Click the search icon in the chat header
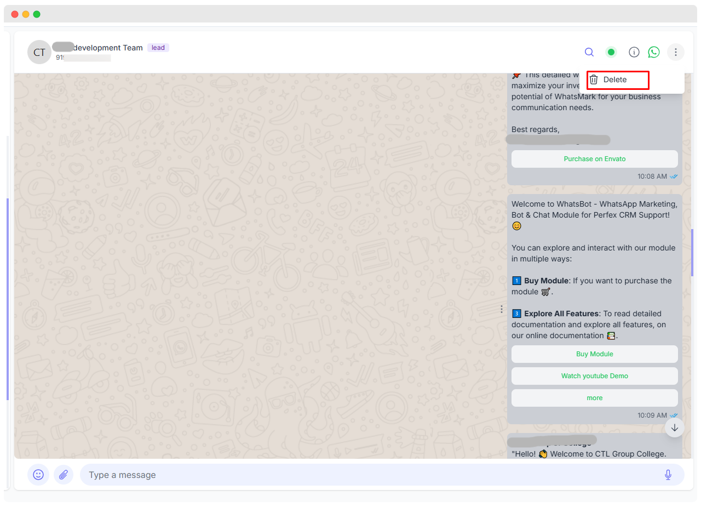 click(x=589, y=52)
